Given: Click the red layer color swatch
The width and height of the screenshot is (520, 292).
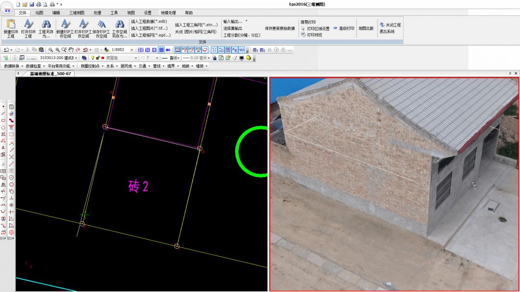Looking at the screenshot, I should (103, 58).
